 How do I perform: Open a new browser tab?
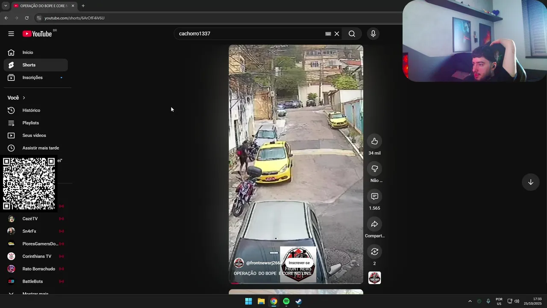click(83, 6)
